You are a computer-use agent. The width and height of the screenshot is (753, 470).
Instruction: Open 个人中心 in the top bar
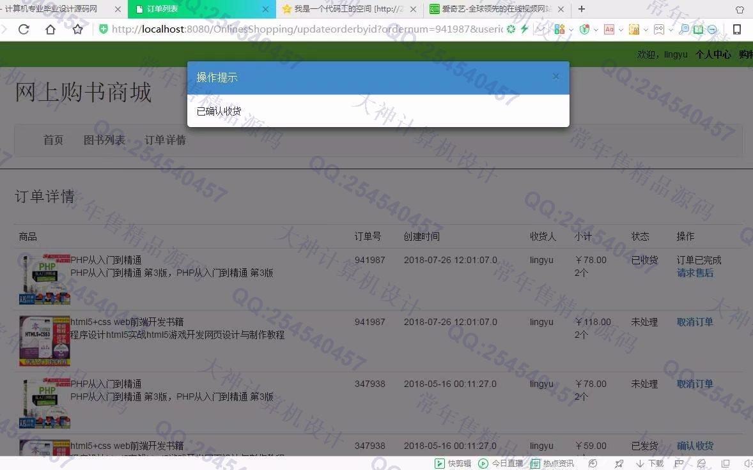coord(713,54)
